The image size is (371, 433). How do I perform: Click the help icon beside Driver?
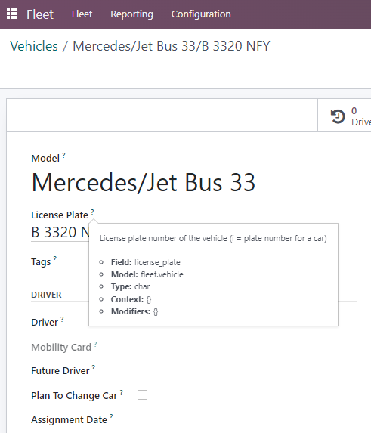[62, 320]
